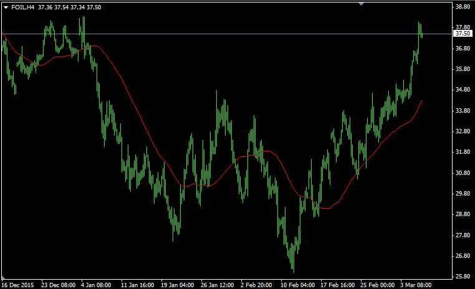Click the 32.80 price scale label

[x=463, y=131]
